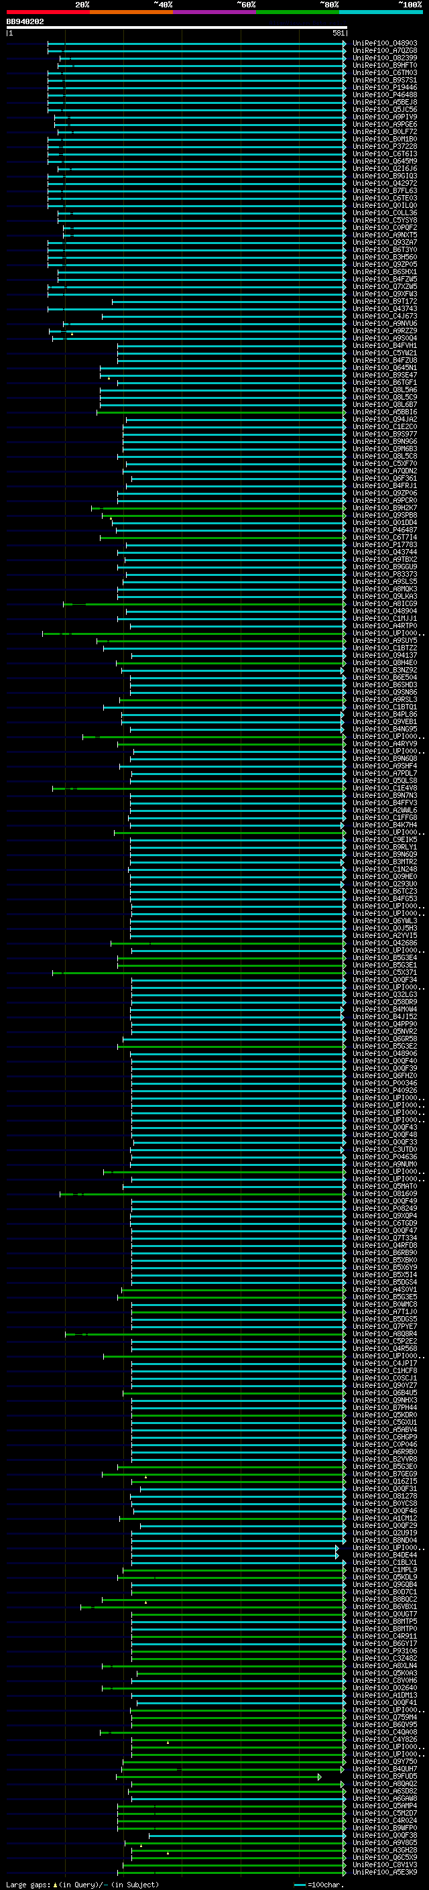Click the UniRef100_Q645M9 label
Image resolution: width=429 pixels, height=1890 pixels.
(x=384, y=162)
